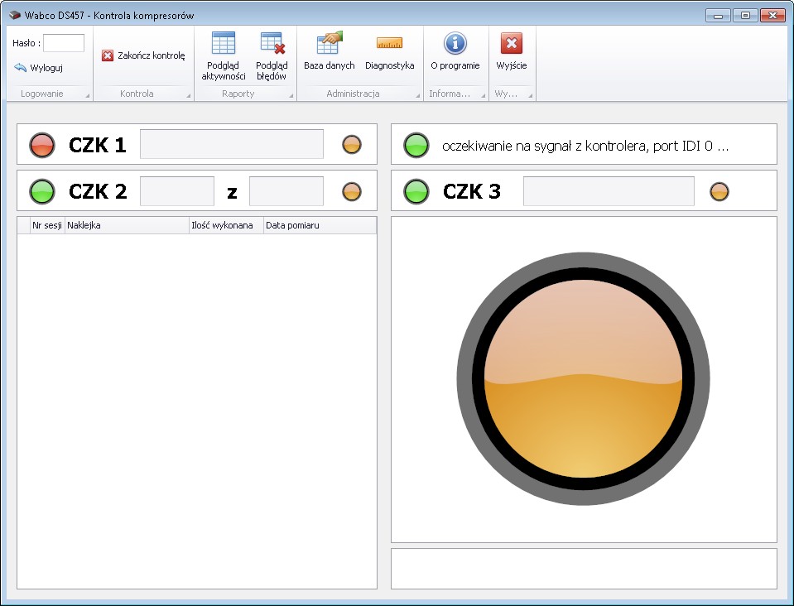Focus the Hasło password field
Viewport: 794px width, 606px height.
coord(64,43)
